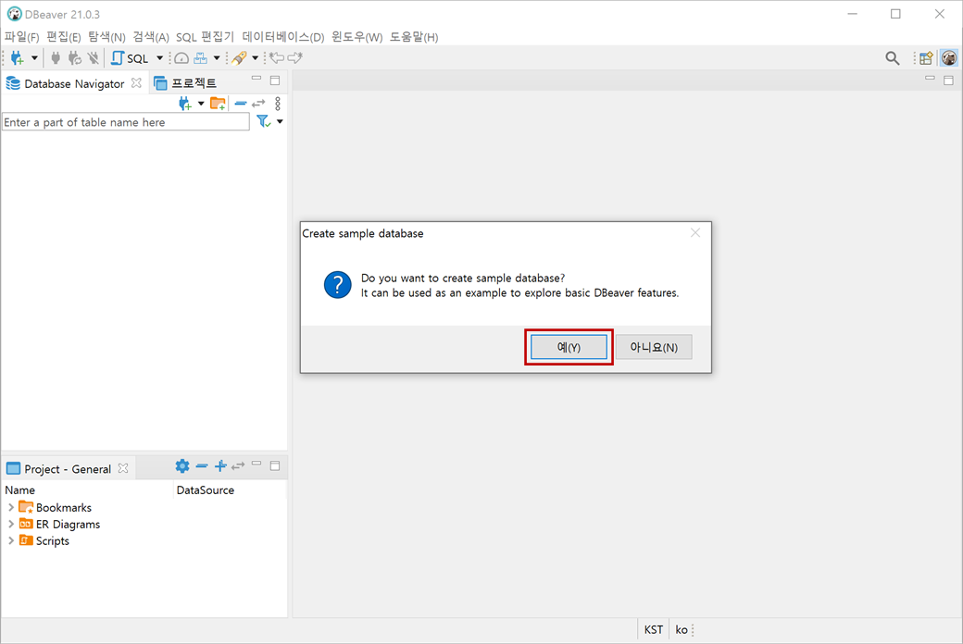Expand the ER Diagrams tree node
963x644 pixels.
click(10, 525)
